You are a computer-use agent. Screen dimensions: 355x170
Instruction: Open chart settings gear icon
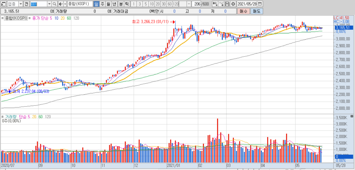pyautogui.click(x=233, y=4)
